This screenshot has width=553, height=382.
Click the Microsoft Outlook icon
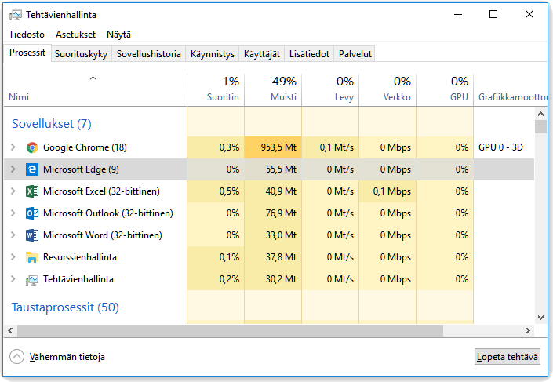(32, 213)
